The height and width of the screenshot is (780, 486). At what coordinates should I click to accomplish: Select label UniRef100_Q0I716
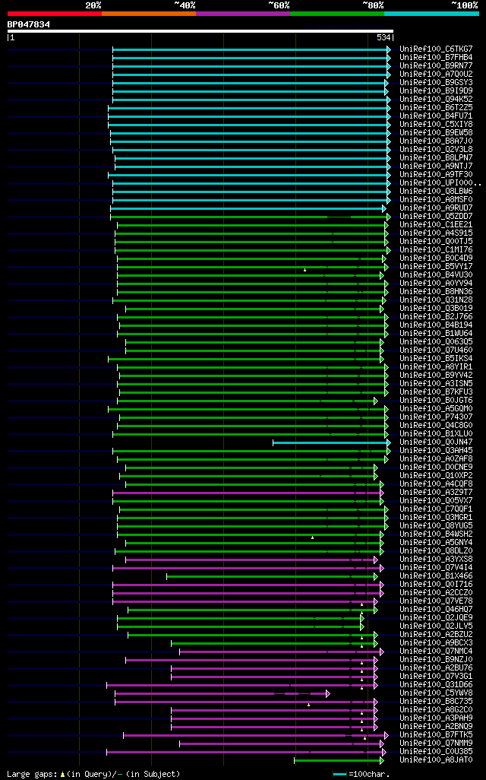436,585
